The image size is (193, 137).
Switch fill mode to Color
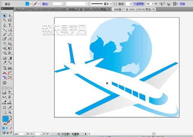tap(4, 128)
